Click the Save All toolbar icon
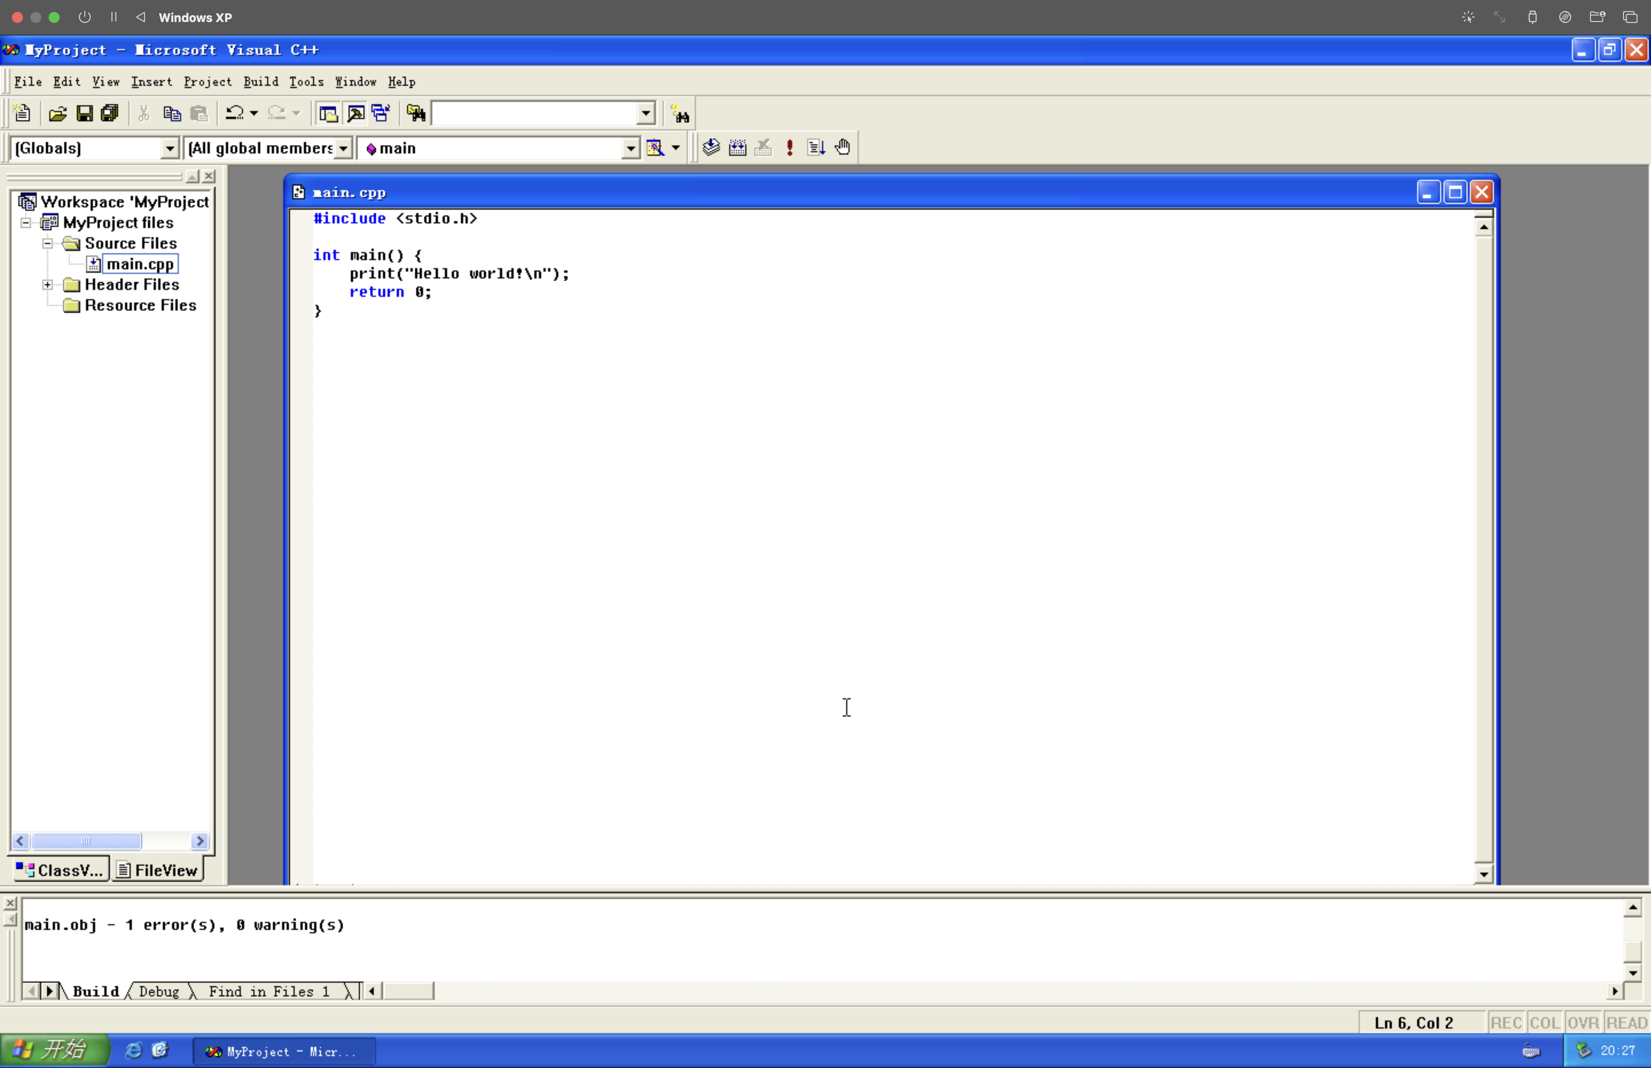This screenshot has width=1651, height=1068. coord(110,113)
